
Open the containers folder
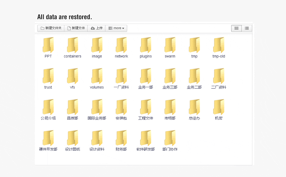(x=72, y=45)
